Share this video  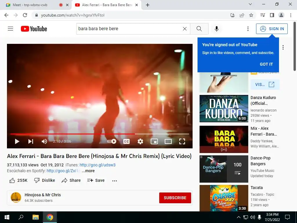[71, 180]
